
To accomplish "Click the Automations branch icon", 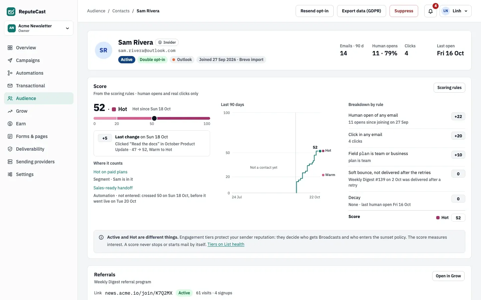I will 10,73.
